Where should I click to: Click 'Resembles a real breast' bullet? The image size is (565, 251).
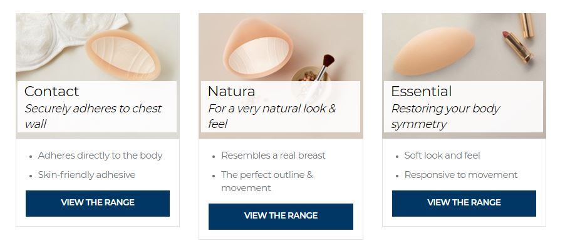click(x=273, y=155)
